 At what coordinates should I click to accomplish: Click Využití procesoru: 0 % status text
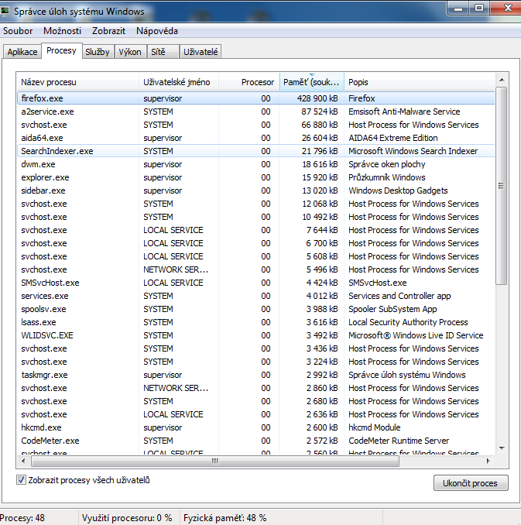click(x=127, y=518)
